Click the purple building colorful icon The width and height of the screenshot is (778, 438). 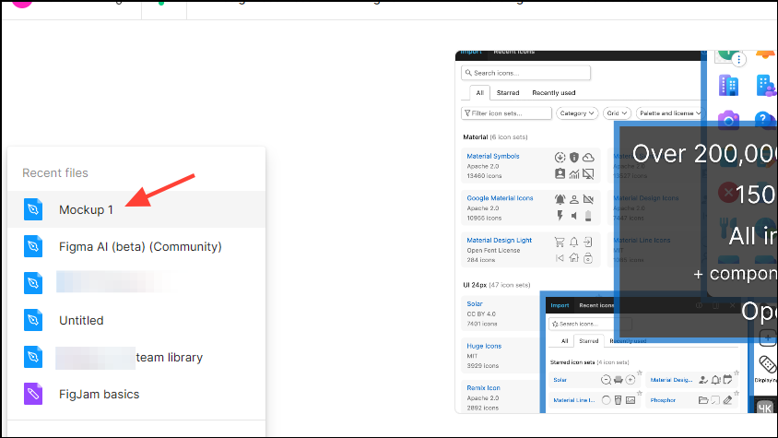click(728, 86)
